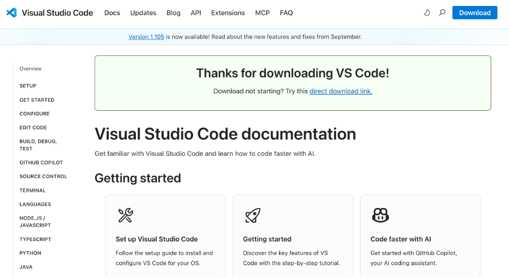Expand the CONFIGURE sidebar section

point(34,113)
